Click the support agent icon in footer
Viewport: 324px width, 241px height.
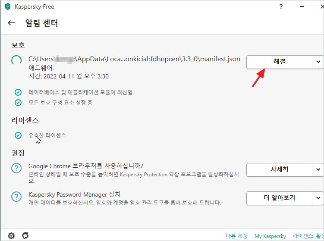click(25, 235)
